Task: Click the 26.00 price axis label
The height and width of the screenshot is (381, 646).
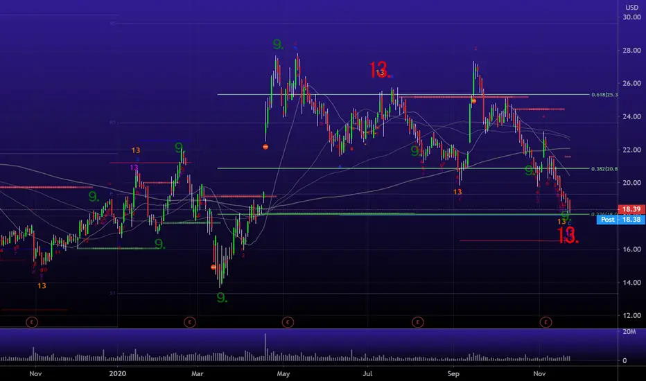Action: pyautogui.click(x=631, y=83)
